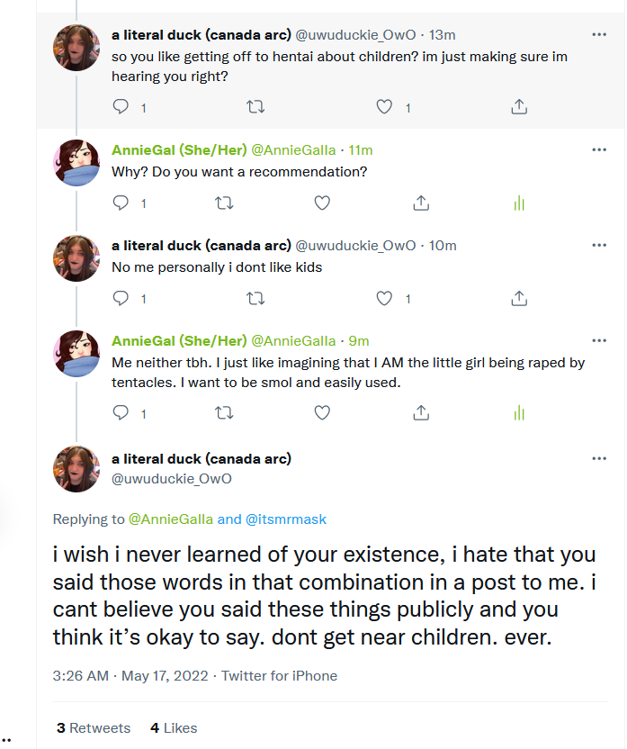This screenshot has height=749, width=627.
Task: Share the 13m duck tweet
Action: 519,106
